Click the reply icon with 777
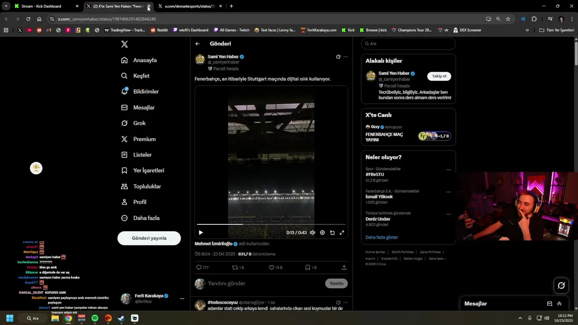 (202, 267)
